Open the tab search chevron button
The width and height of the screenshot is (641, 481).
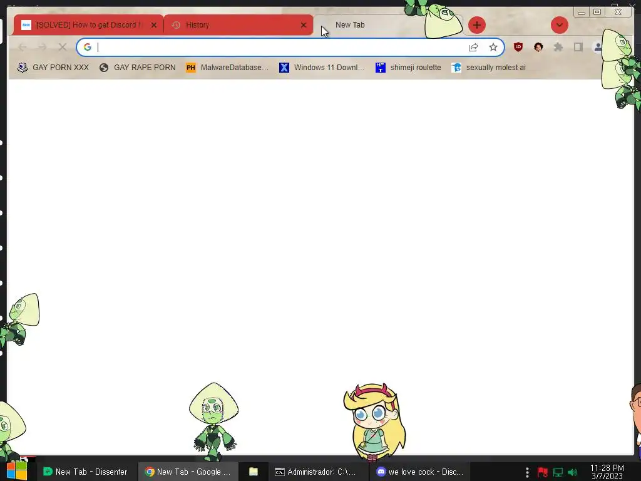559,25
